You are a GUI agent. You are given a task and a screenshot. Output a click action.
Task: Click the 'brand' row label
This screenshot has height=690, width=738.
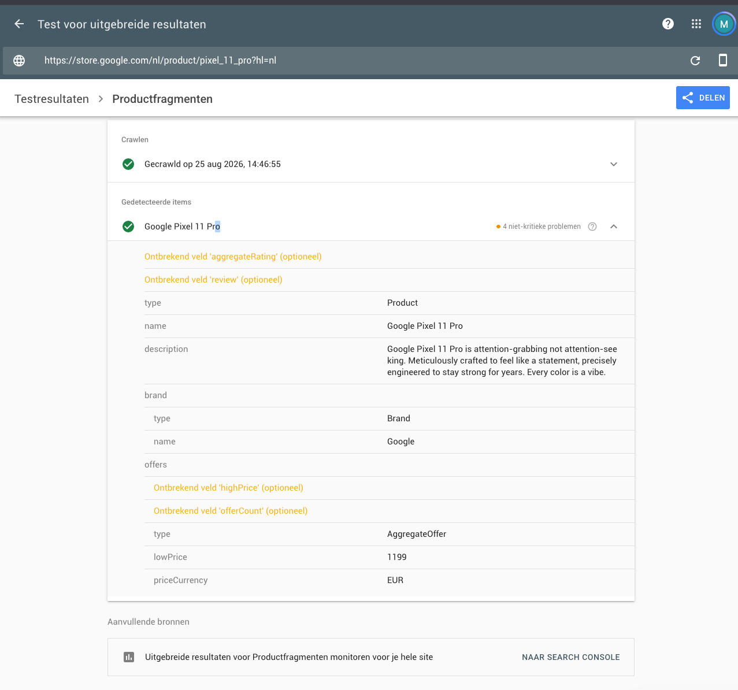(x=155, y=395)
